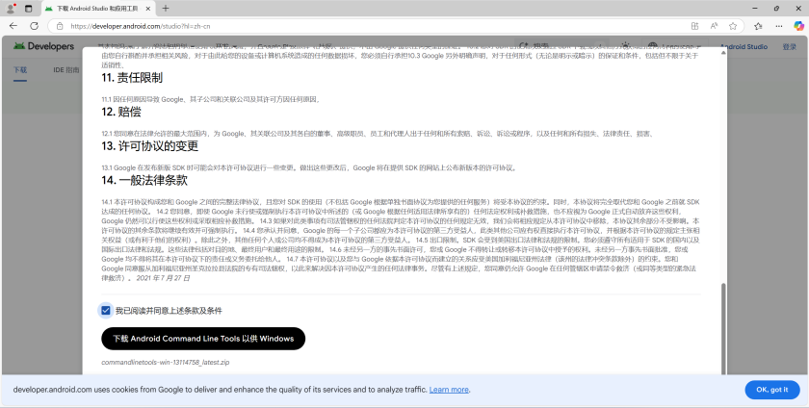Add page to favorites with star icon
809x408 pixels.
734,26
